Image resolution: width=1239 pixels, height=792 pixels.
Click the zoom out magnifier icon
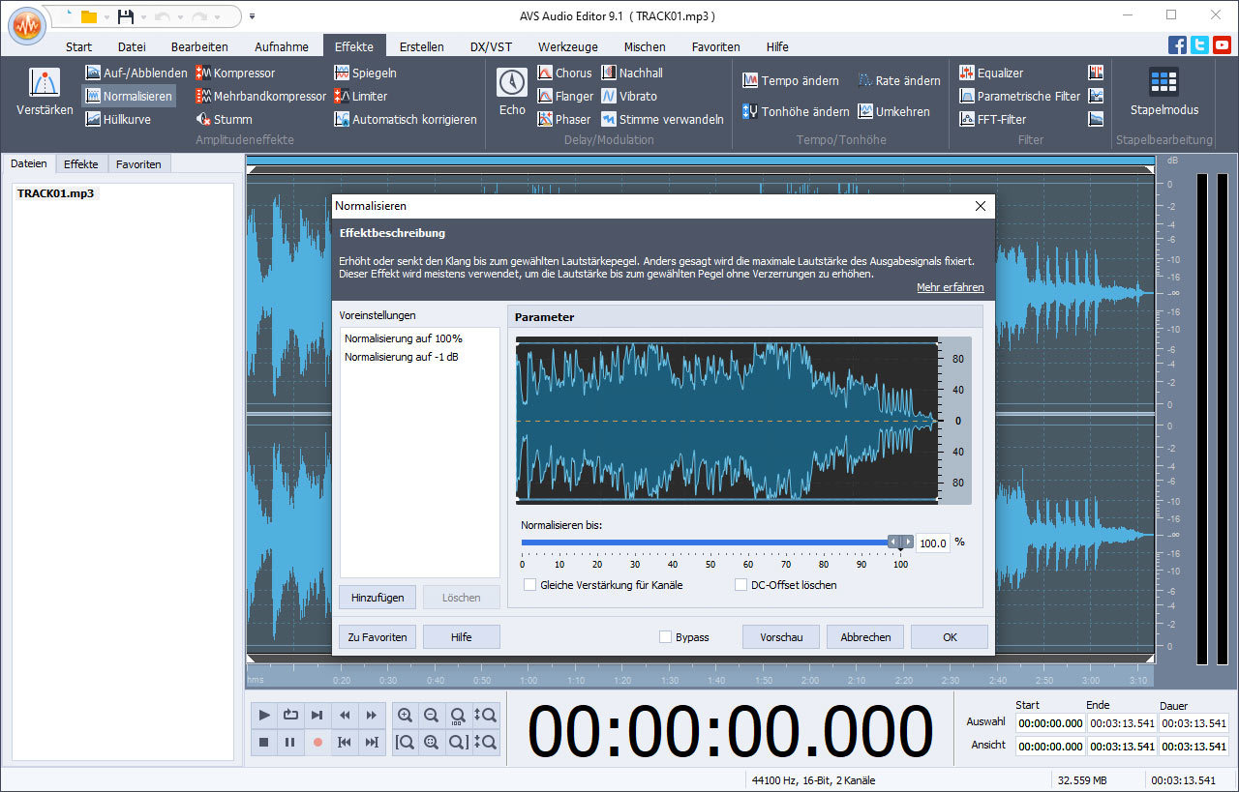[432, 716]
